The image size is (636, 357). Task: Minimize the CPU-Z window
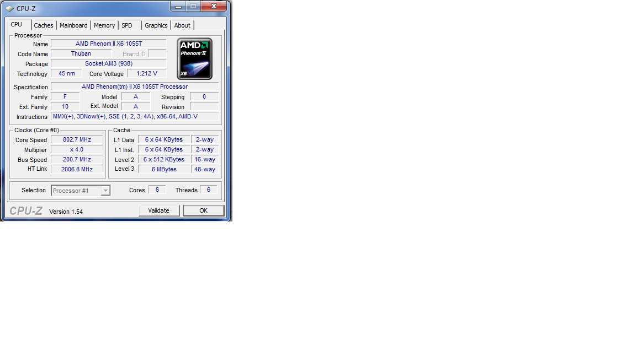(x=178, y=6)
